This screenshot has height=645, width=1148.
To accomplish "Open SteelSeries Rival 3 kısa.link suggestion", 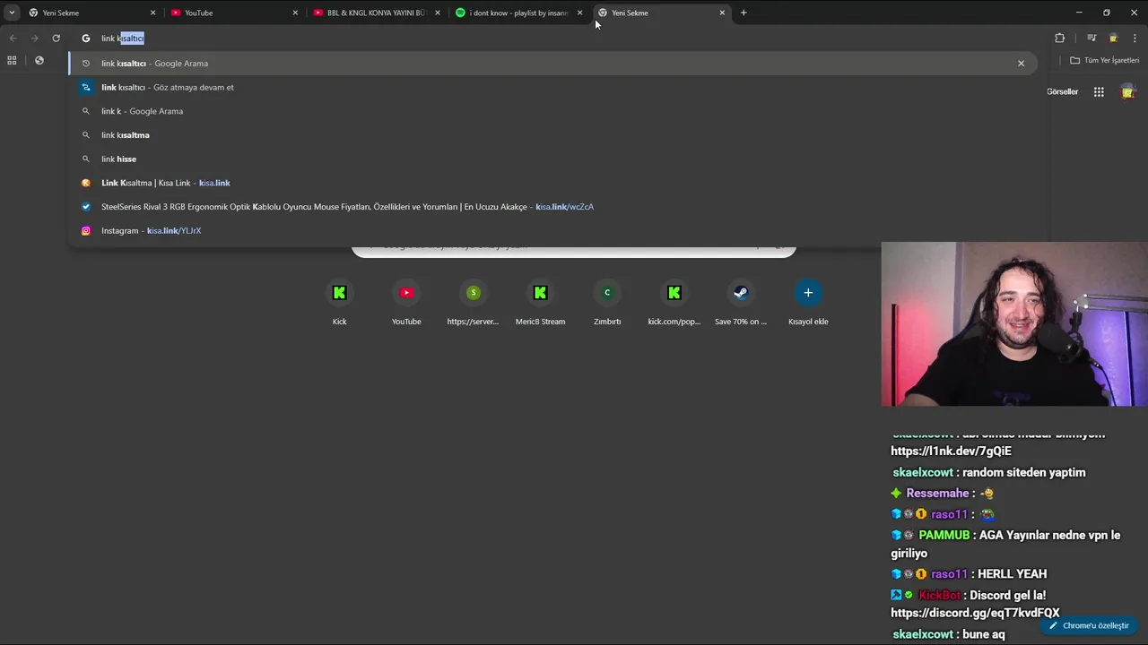I will [x=552, y=206].
